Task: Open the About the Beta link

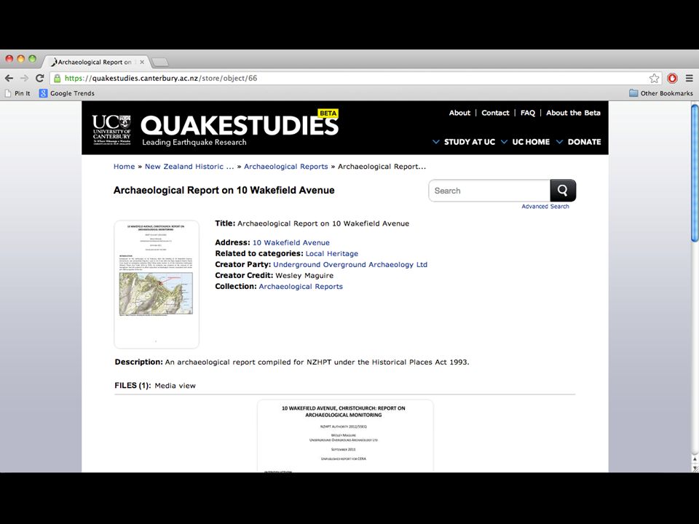Action: point(573,113)
